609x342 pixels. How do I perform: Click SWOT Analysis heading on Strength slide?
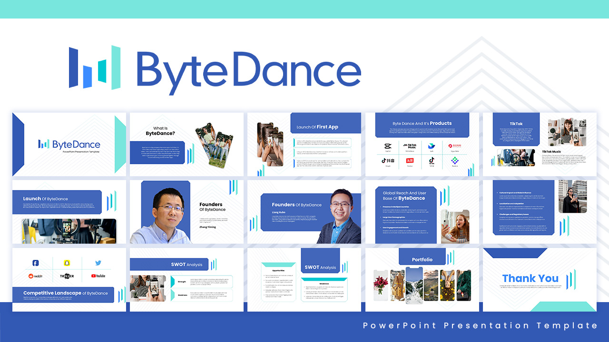tap(187, 265)
